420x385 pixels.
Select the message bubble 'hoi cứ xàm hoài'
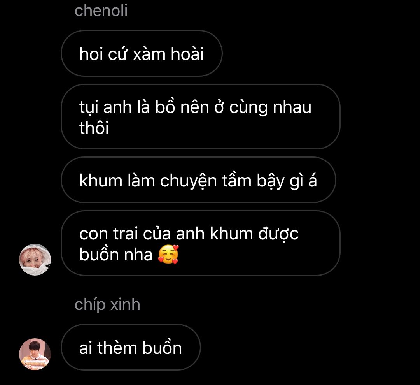pos(142,53)
